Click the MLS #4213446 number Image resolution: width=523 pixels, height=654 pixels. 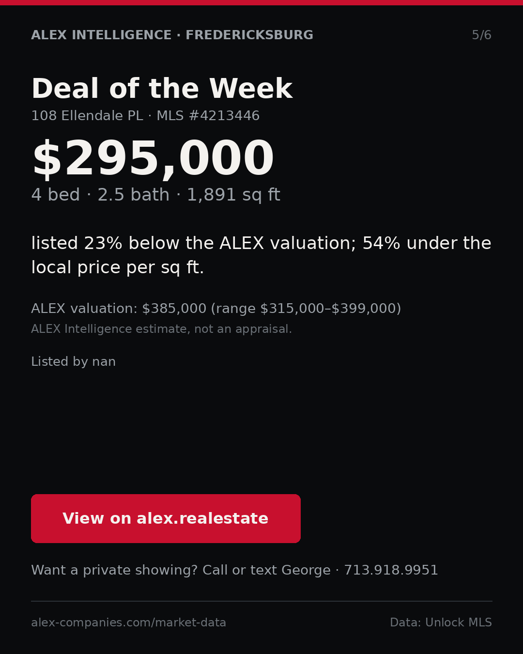(x=208, y=116)
